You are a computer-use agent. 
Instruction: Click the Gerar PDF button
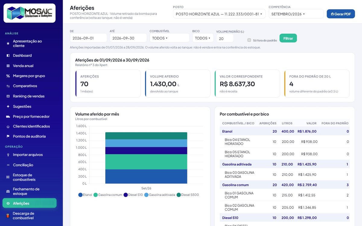[341, 14]
